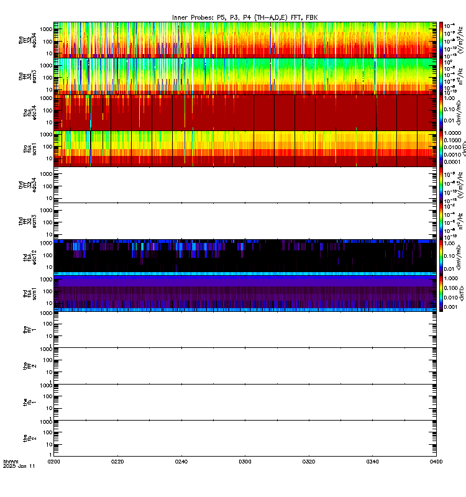Select the 'the fff 2' panel label

pyautogui.click(x=30, y=366)
